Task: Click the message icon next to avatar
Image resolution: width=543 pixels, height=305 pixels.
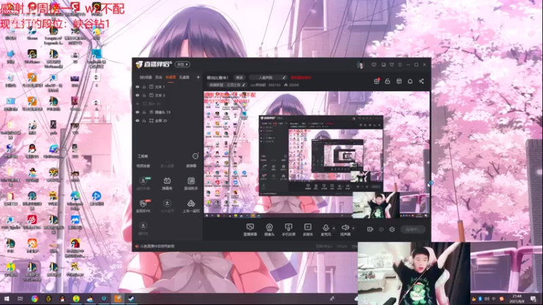Action: pos(374,64)
